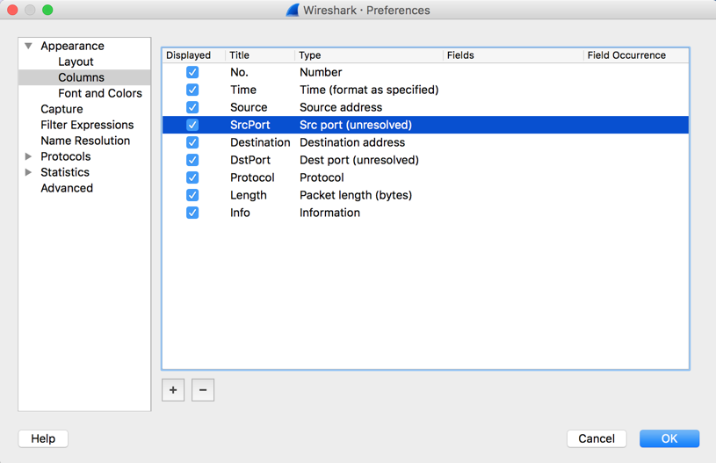Click Cancel to discard changes

click(597, 438)
